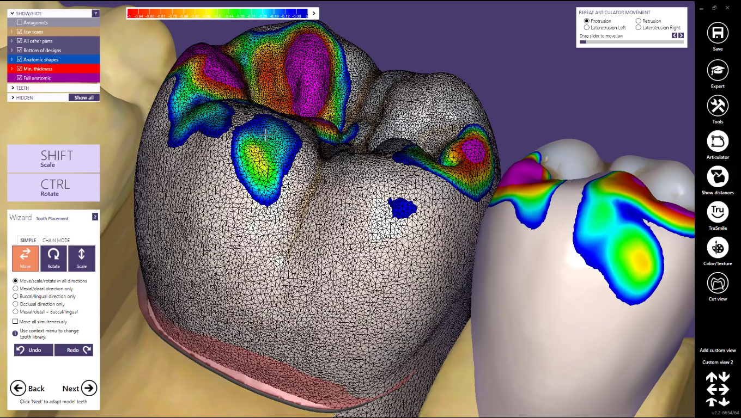
Task: Expand the All other parts tree arrow
Action: pyautogui.click(x=12, y=41)
